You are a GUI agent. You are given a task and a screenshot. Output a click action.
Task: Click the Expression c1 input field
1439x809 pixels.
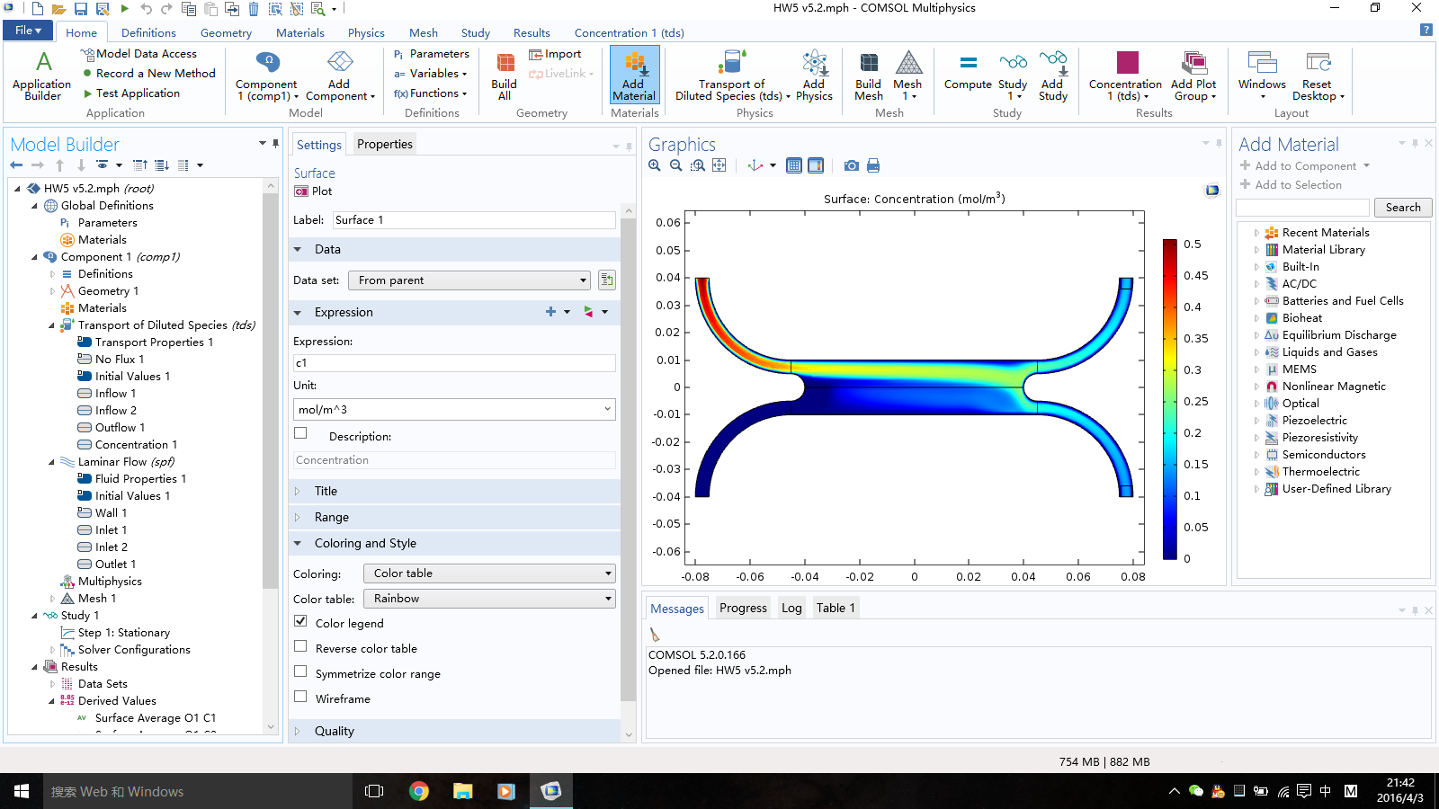point(454,363)
